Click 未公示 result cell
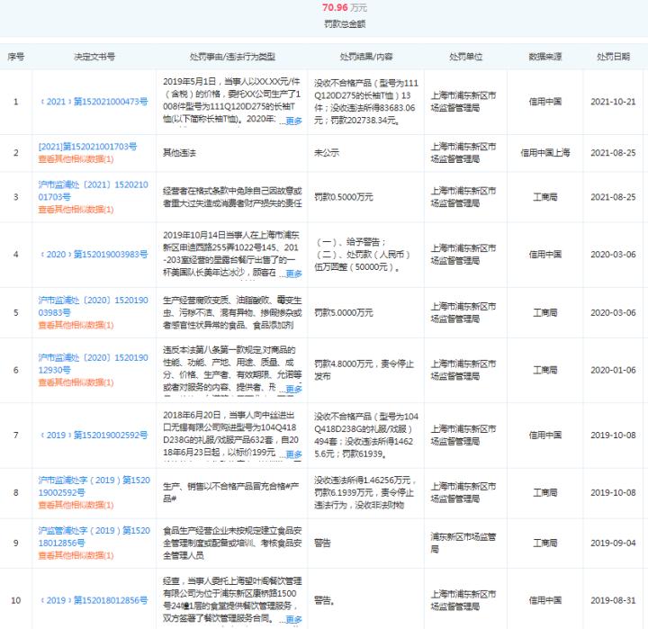Image resolution: width=648 pixels, height=629 pixels. tap(327, 153)
